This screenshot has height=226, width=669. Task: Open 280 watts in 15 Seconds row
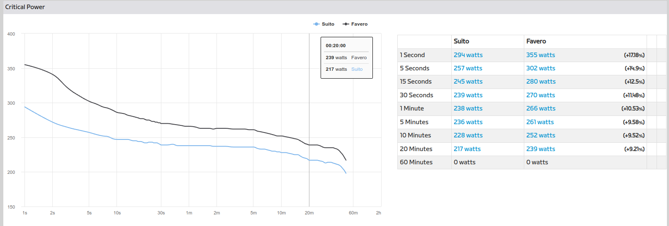pyautogui.click(x=541, y=82)
